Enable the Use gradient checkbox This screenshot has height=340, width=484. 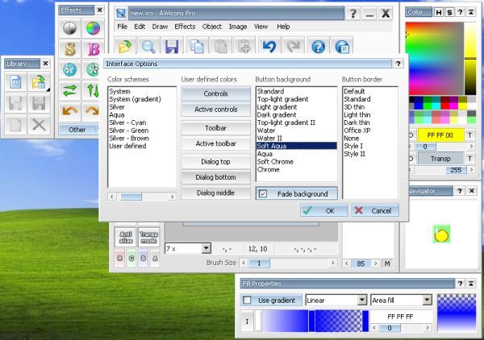tap(247, 301)
